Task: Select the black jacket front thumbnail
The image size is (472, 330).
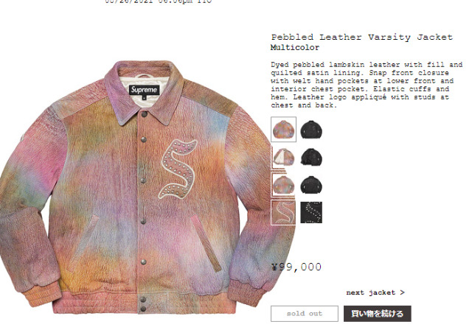Action: tap(311, 130)
